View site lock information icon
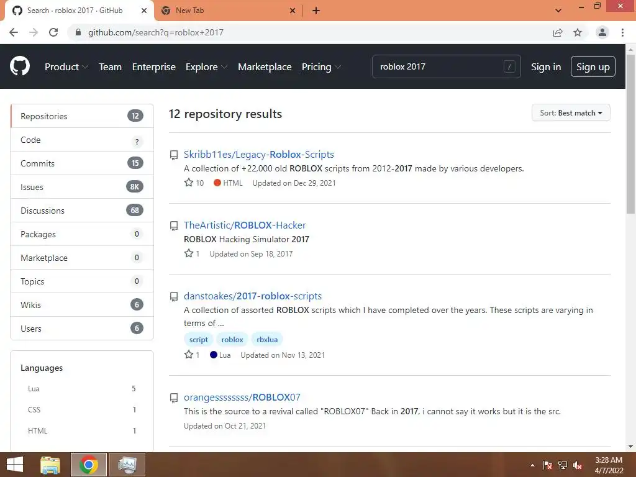 tap(78, 32)
